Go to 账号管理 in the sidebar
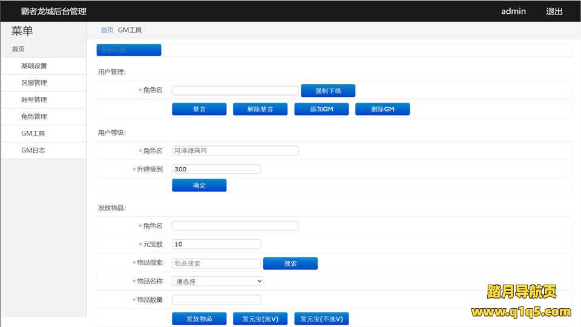The width and height of the screenshot is (581, 327). pyautogui.click(x=34, y=100)
